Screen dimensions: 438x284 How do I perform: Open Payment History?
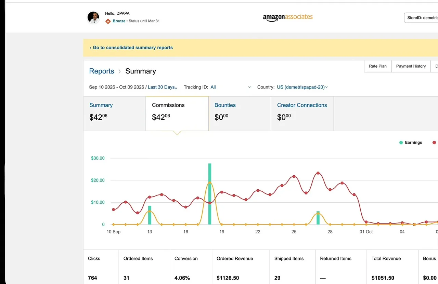click(411, 66)
